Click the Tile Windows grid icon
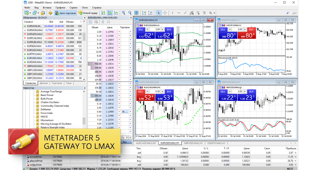This screenshot has height=170, width=323. click(137, 13)
